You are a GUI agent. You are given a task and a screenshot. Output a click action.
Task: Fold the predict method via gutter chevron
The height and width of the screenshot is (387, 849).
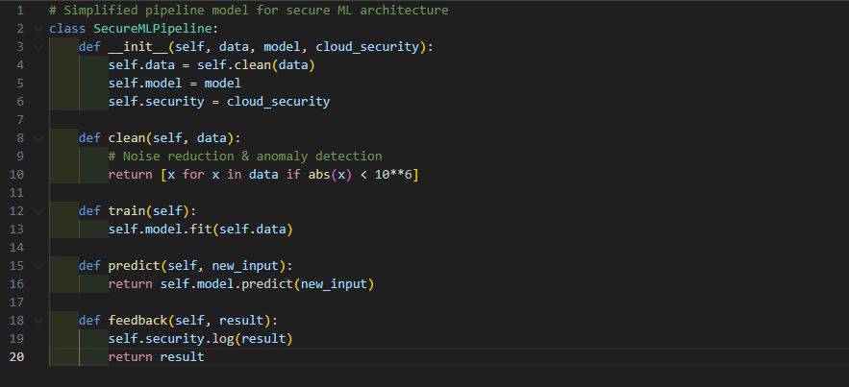coord(38,265)
